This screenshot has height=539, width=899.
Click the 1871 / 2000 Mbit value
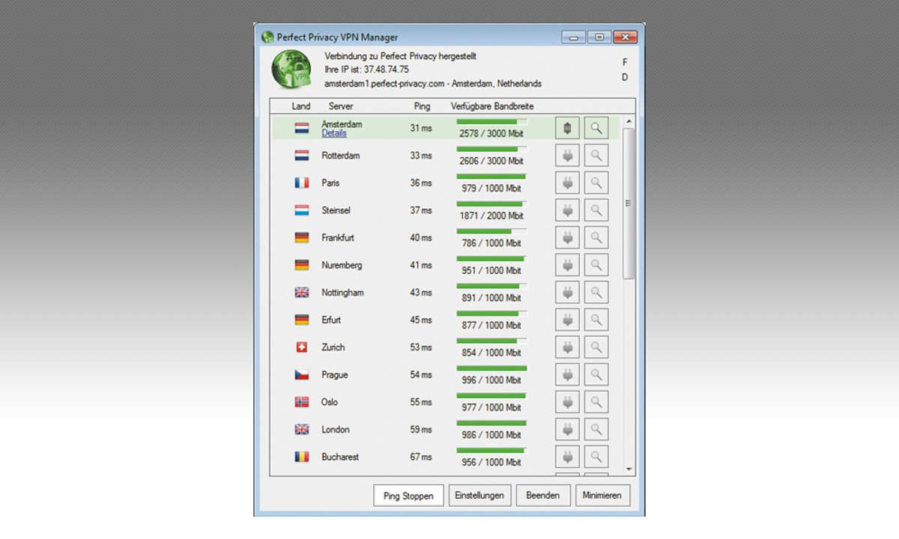491,216
